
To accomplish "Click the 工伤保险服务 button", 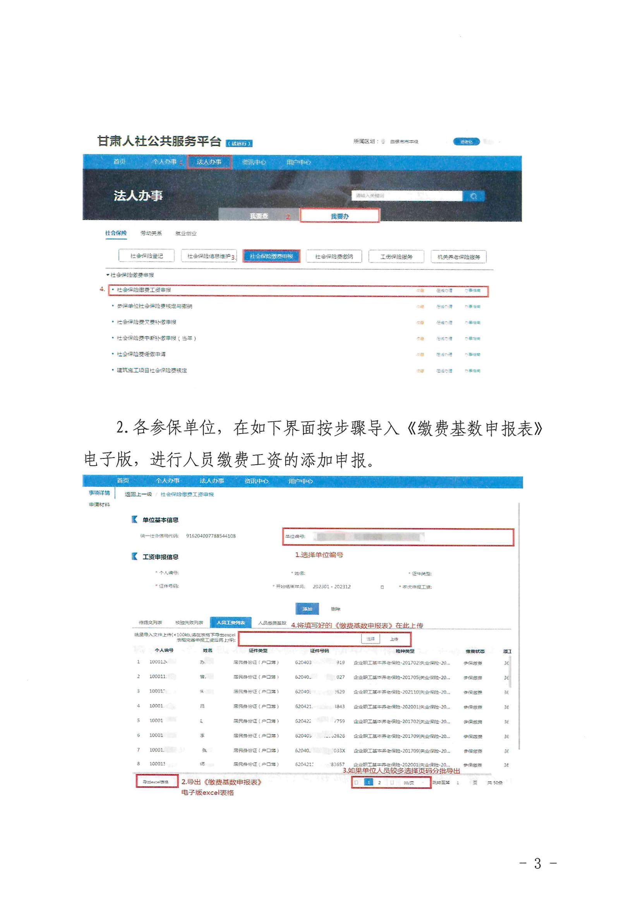I will coord(396,257).
